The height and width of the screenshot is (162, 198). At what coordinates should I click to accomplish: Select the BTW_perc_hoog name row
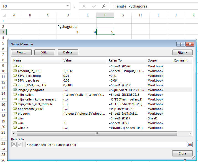tap(102, 76)
